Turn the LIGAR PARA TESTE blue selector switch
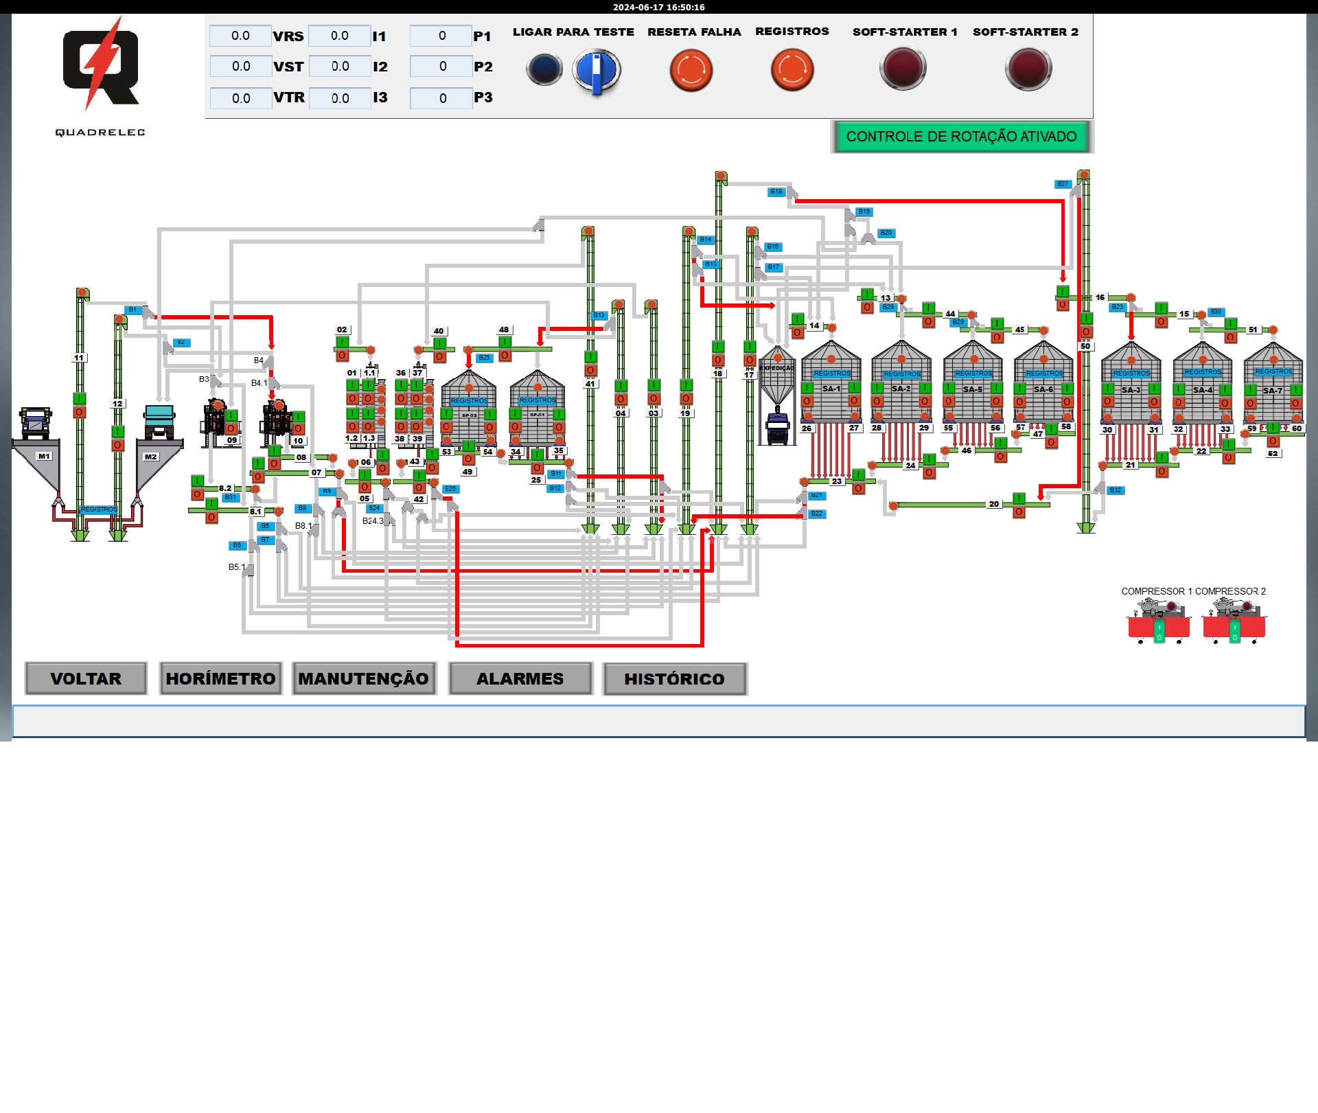 click(597, 71)
